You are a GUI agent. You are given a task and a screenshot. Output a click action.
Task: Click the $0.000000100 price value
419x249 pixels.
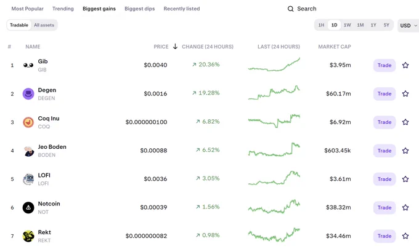pyautogui.click(x=146, y=122)
